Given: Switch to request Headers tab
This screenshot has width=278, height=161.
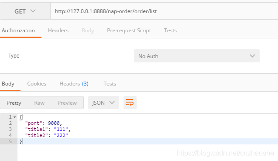Looking at the screenshot, I should pos(58,31).
